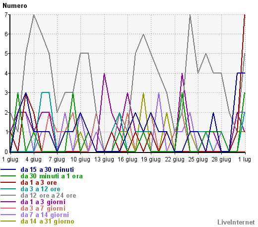Click the dark red line peak at 1 lug
This screenshot has width=258, height=227.
tap(245, 15)
